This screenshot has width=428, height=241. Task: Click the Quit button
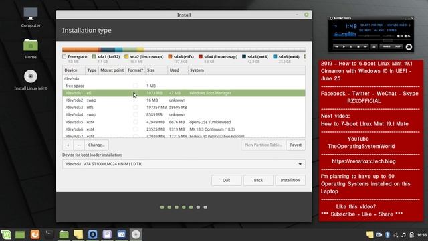pyautogui.click(x=226, y=180)
